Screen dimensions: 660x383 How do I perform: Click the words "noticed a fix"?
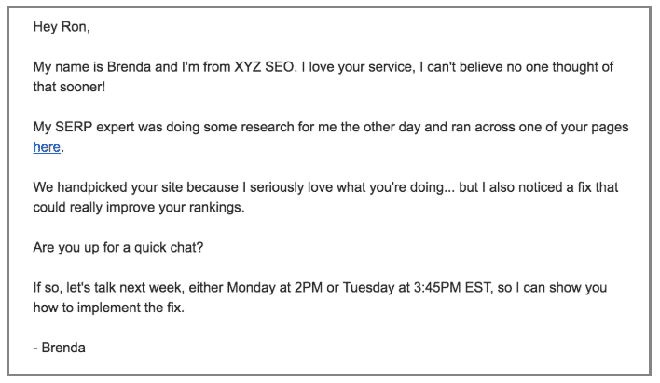[557, 188]
